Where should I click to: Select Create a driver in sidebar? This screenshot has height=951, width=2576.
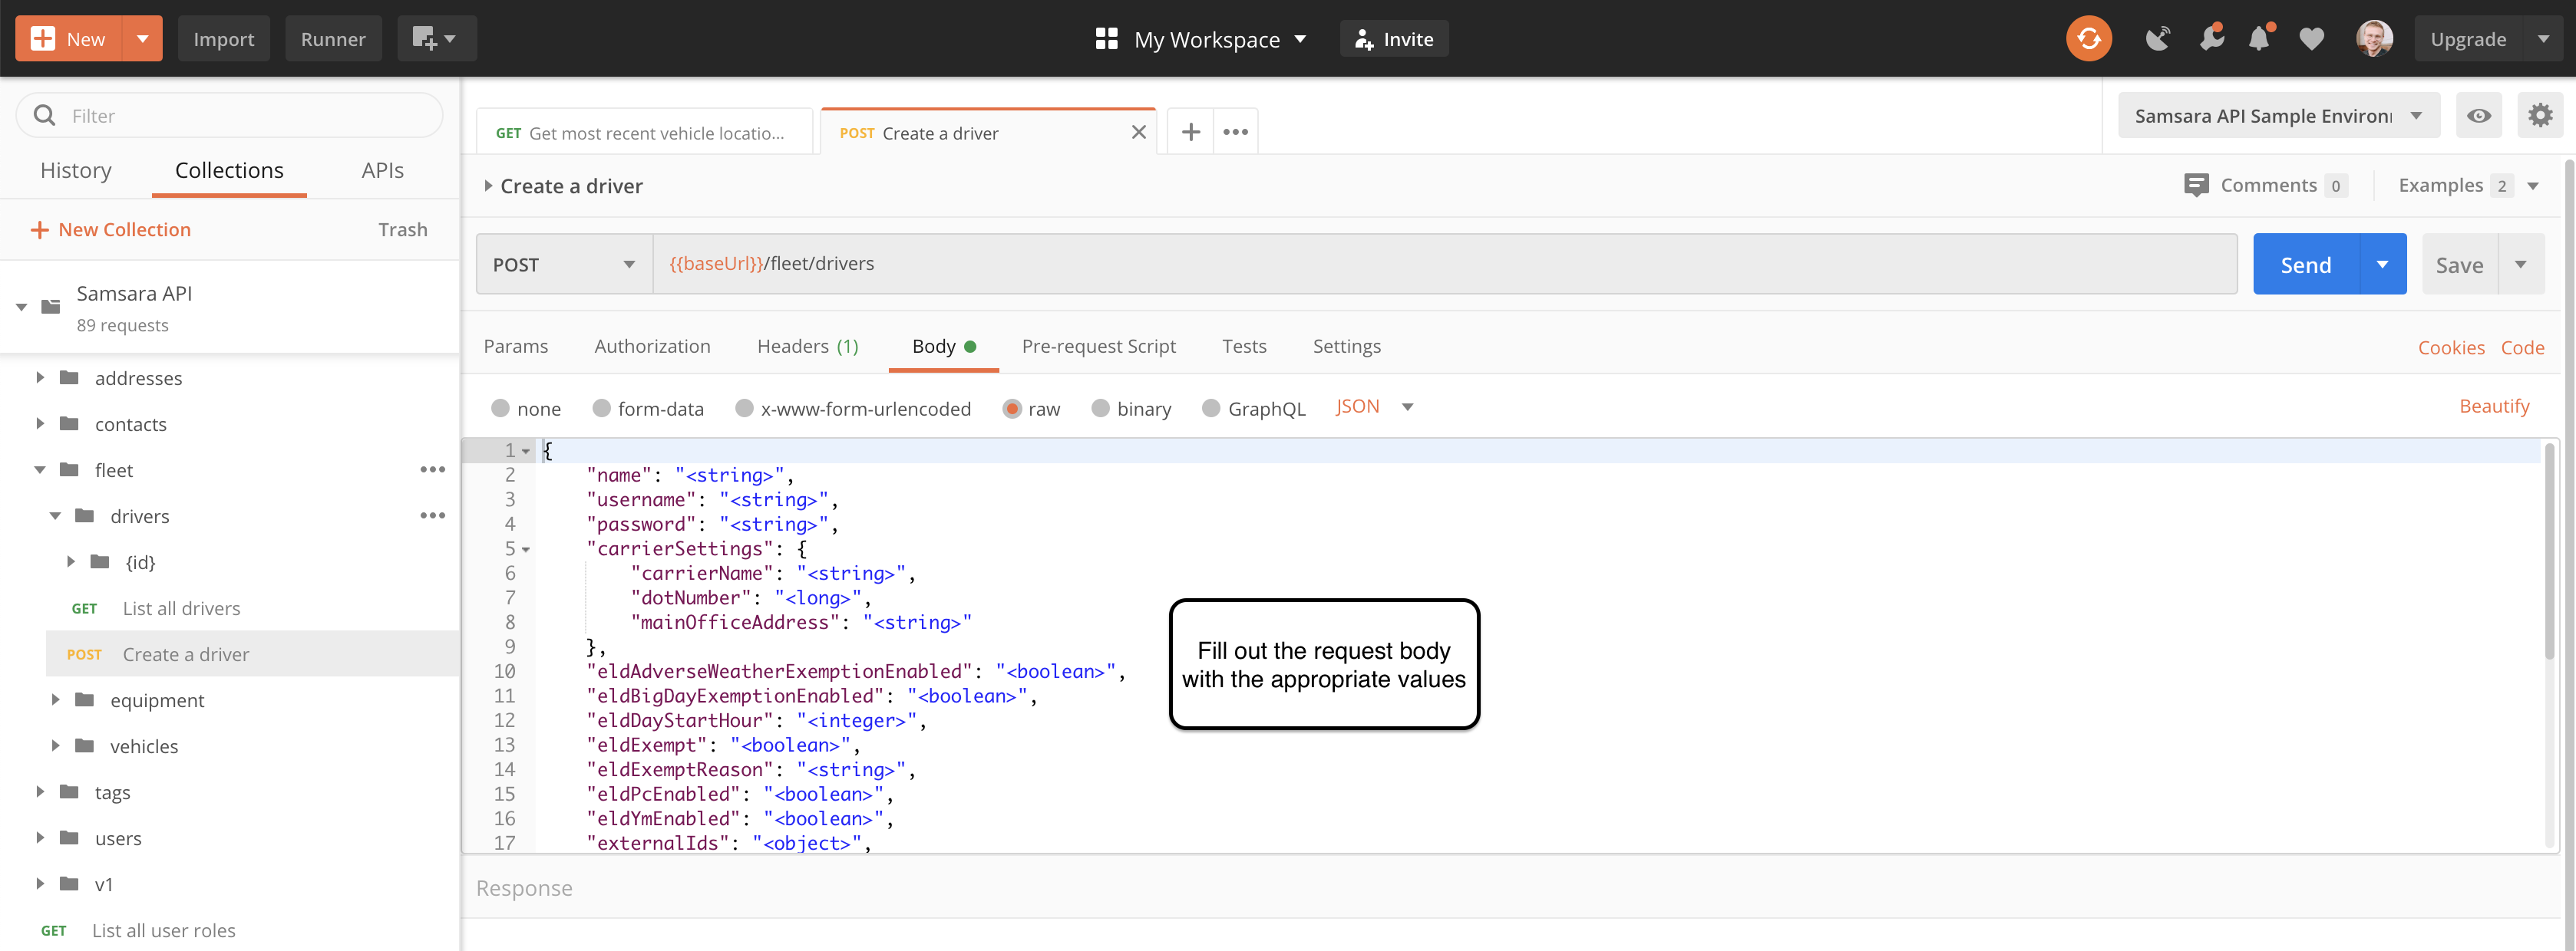[x=252, y=654]
